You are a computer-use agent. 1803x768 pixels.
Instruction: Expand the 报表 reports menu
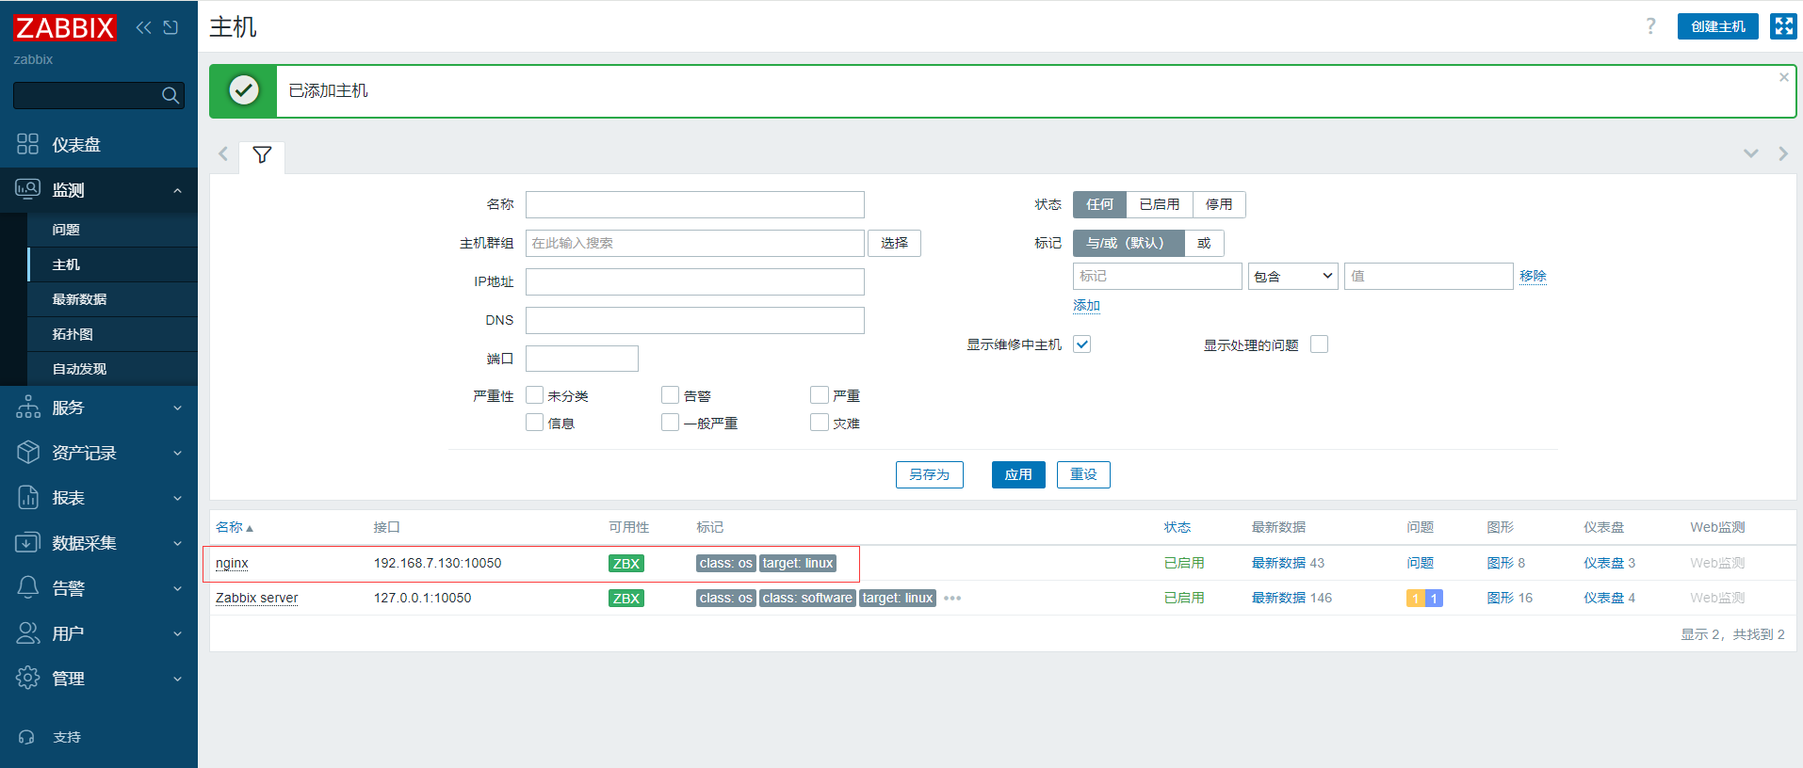click(99, 499)
